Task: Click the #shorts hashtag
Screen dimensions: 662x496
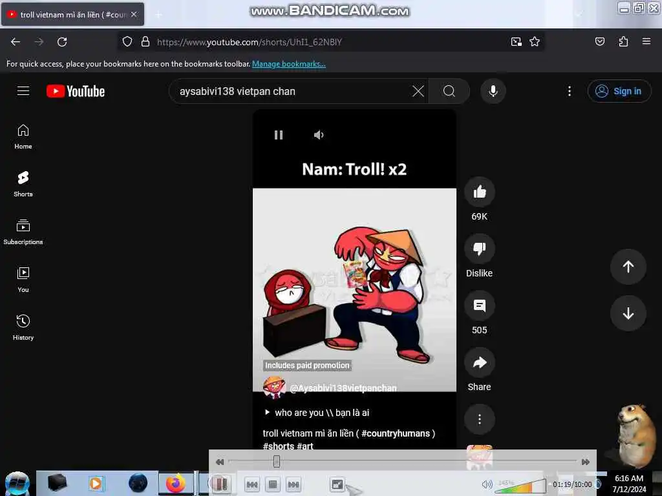Action: [x=278, y=446]
